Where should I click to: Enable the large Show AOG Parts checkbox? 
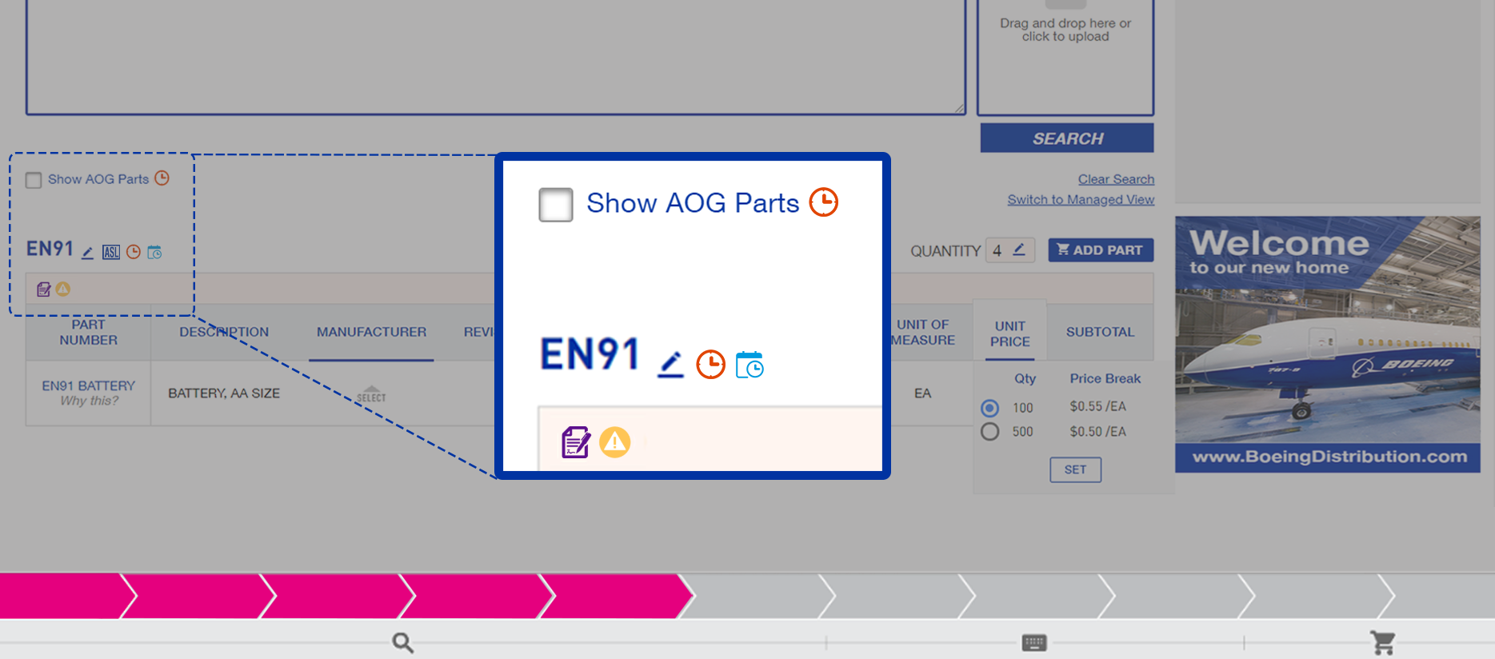pos(556,205)
